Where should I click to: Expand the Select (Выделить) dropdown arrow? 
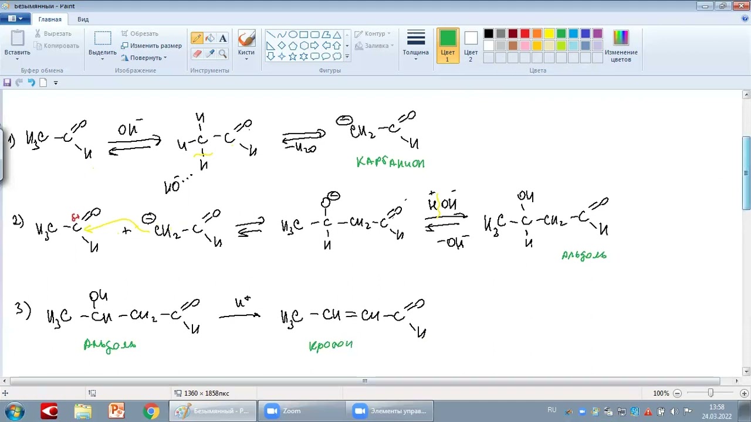(103, 59)
